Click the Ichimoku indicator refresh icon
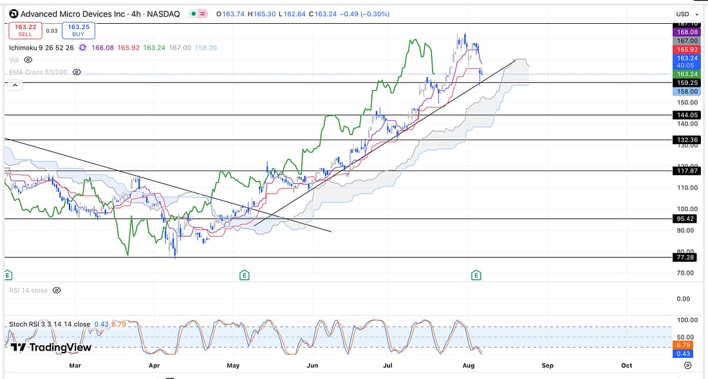 pyautogui.click(x=82, y=48)
